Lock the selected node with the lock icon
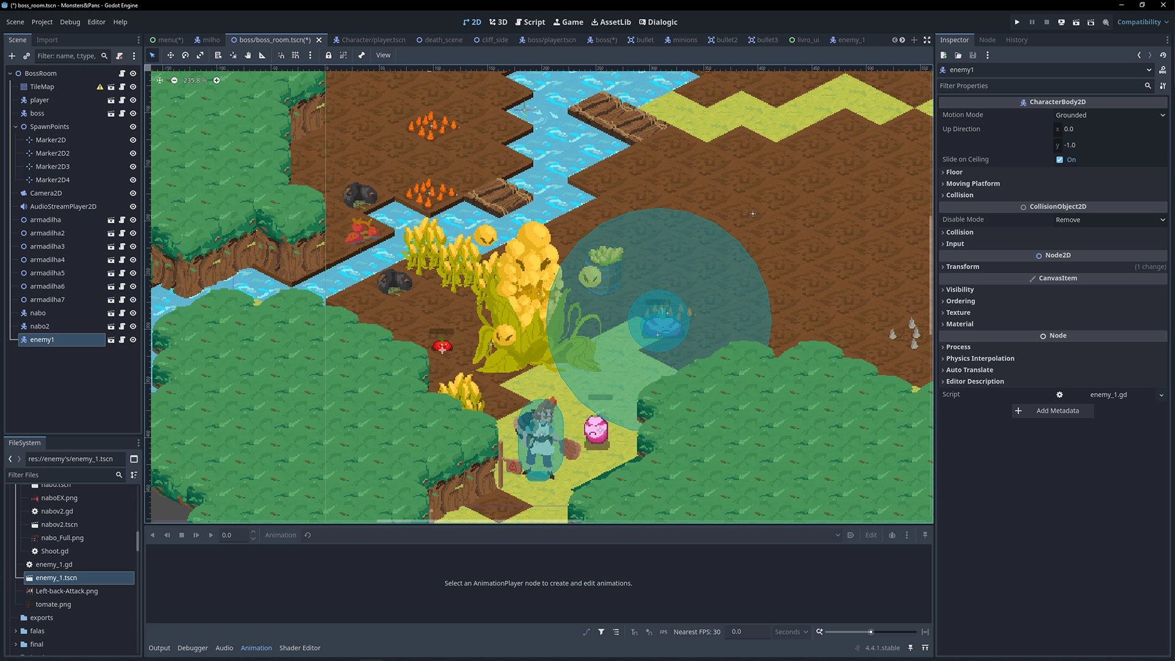The height and width of the screenshot is (661, 1175). pyautogui.click(x=329, y=55)
